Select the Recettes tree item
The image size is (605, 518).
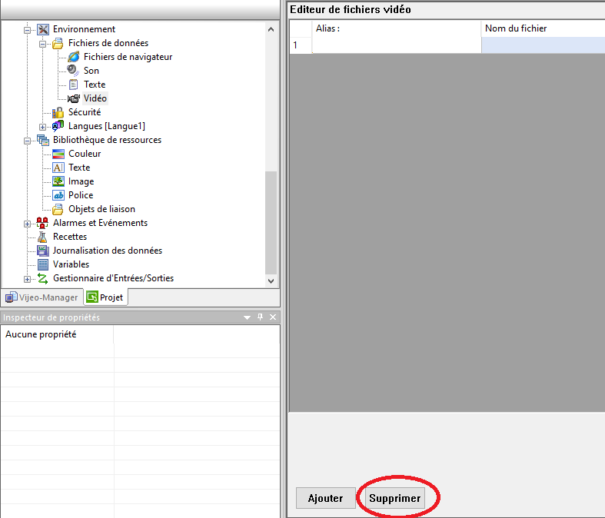(70, 237)
